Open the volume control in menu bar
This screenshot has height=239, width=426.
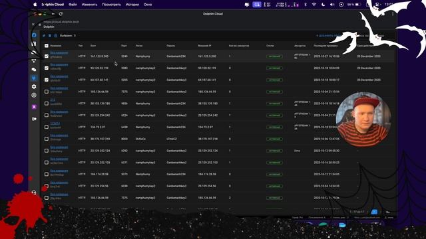point(332,5)
